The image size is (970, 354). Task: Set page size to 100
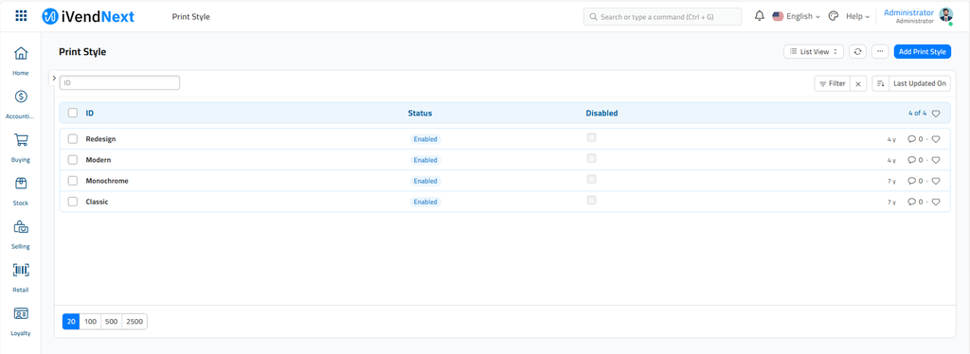click(90, 322)
